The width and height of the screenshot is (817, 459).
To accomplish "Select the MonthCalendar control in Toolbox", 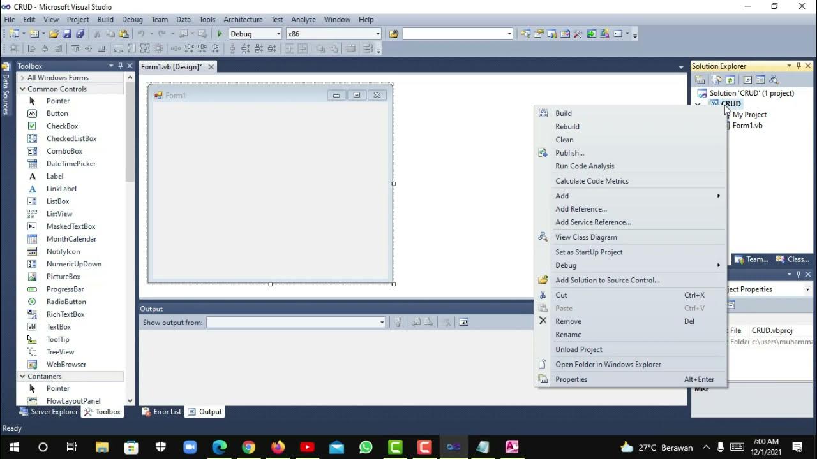I will coord(70,239).
